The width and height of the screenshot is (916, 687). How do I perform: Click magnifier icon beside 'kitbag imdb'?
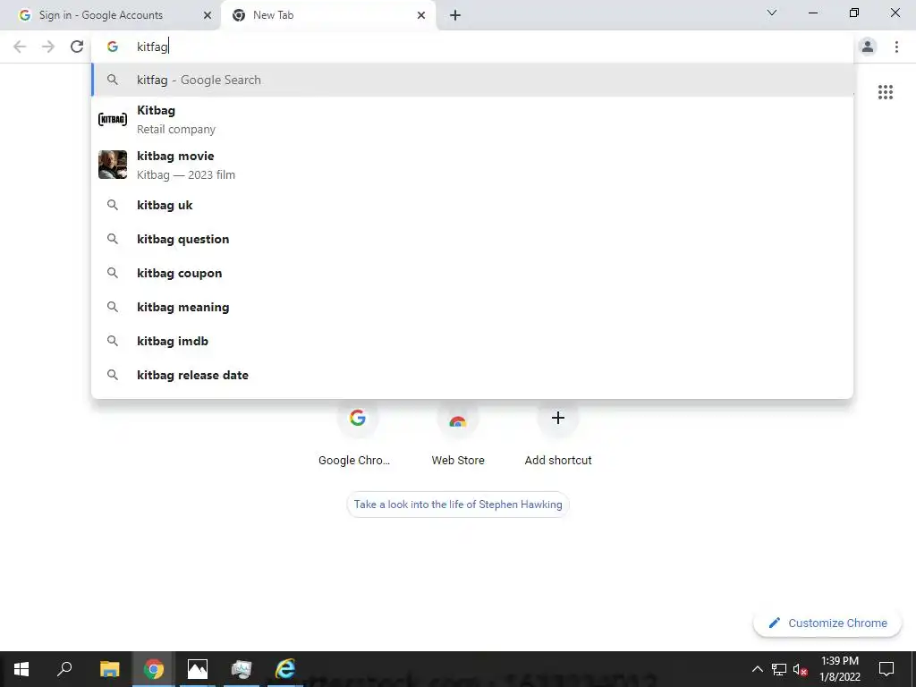113,341
